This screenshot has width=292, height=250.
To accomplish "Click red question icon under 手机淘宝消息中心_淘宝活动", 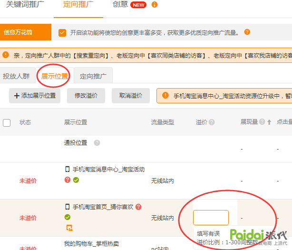I will pos(68,180).
